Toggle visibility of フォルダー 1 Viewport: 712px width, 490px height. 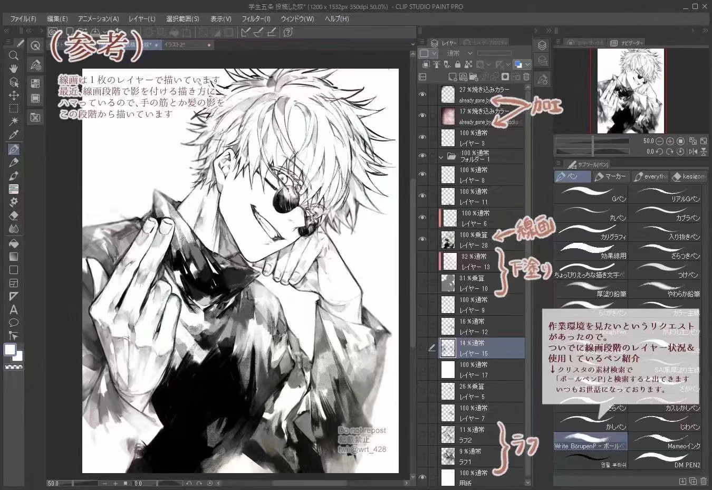pos(422,156)
